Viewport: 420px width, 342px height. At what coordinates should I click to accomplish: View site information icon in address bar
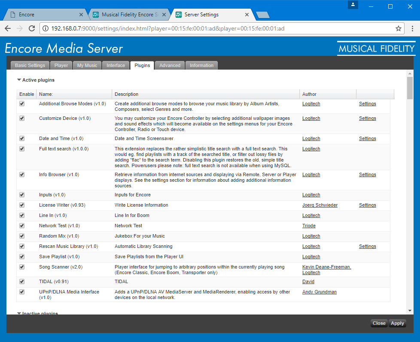(46, 28)
